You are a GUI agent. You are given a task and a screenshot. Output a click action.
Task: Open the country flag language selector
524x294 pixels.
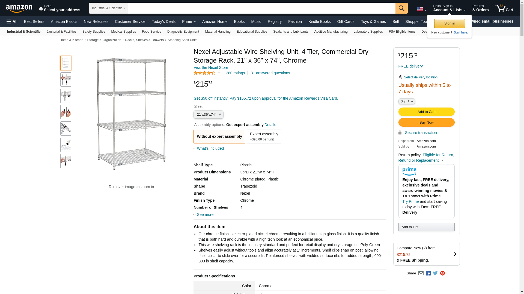[421, 10]
